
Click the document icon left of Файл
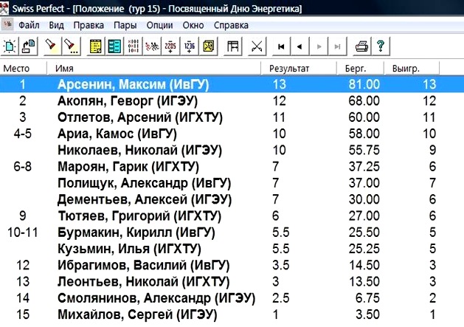7,24
